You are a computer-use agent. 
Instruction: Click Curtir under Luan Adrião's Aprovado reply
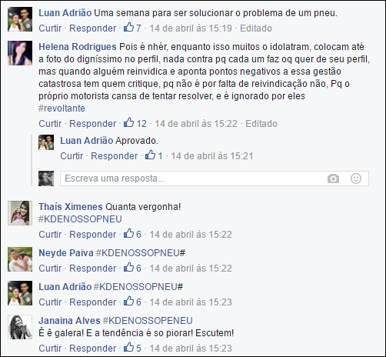click(x=72, y=156)
